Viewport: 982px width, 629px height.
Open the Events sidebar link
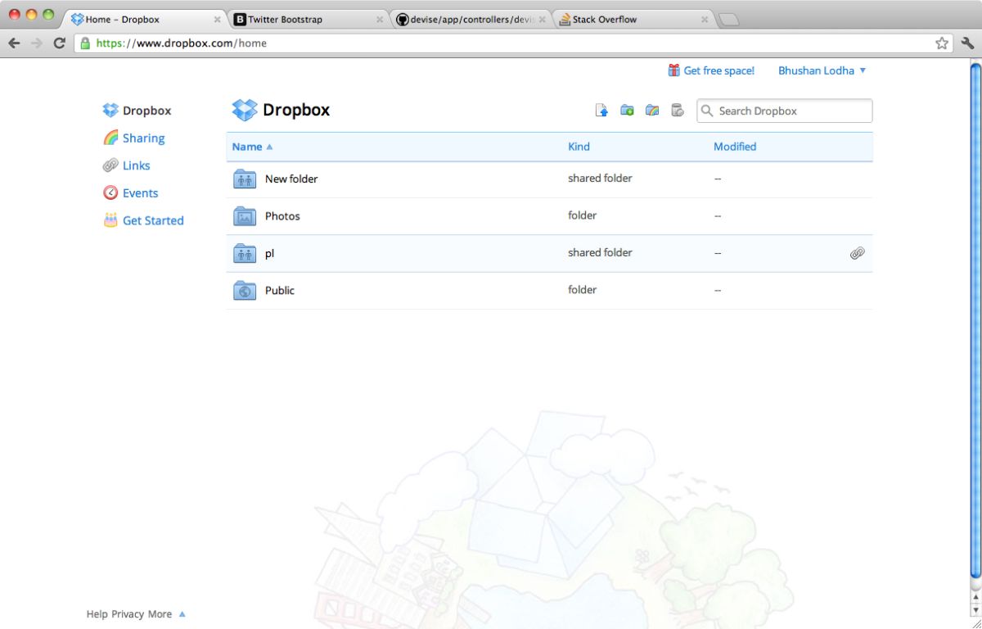(x=140, y=193)
